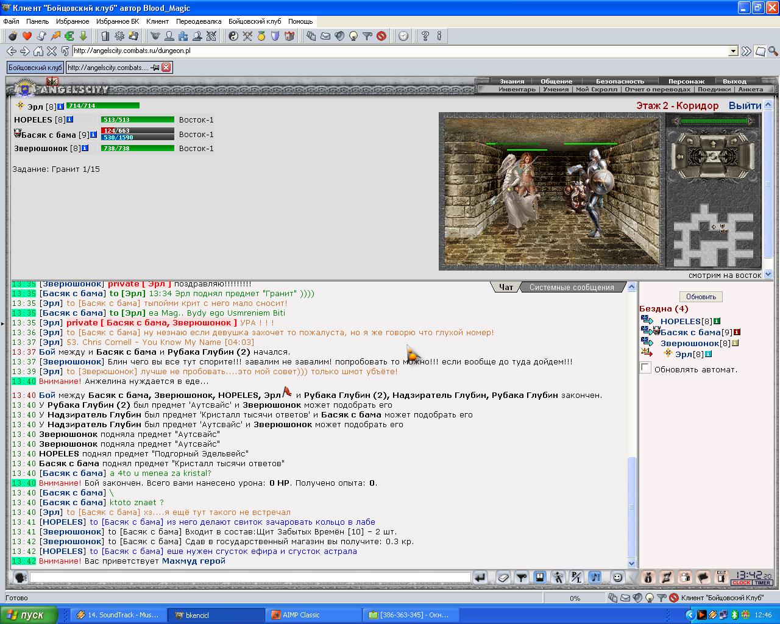Click the EXIT icon in bottom bar

(x=721, y=577)
